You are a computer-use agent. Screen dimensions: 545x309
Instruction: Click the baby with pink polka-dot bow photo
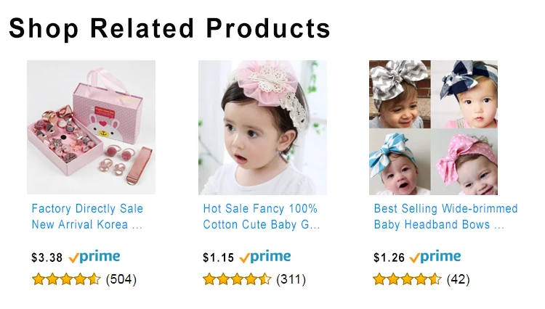point(466,161)
